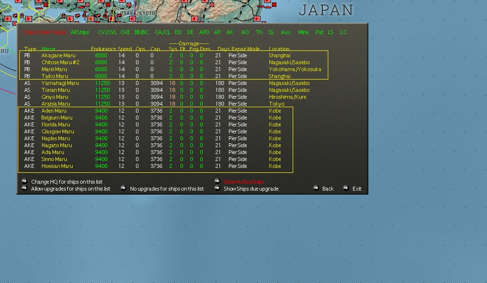
Task: Select ship Aden Maru
Action: [x=54, y=111]
